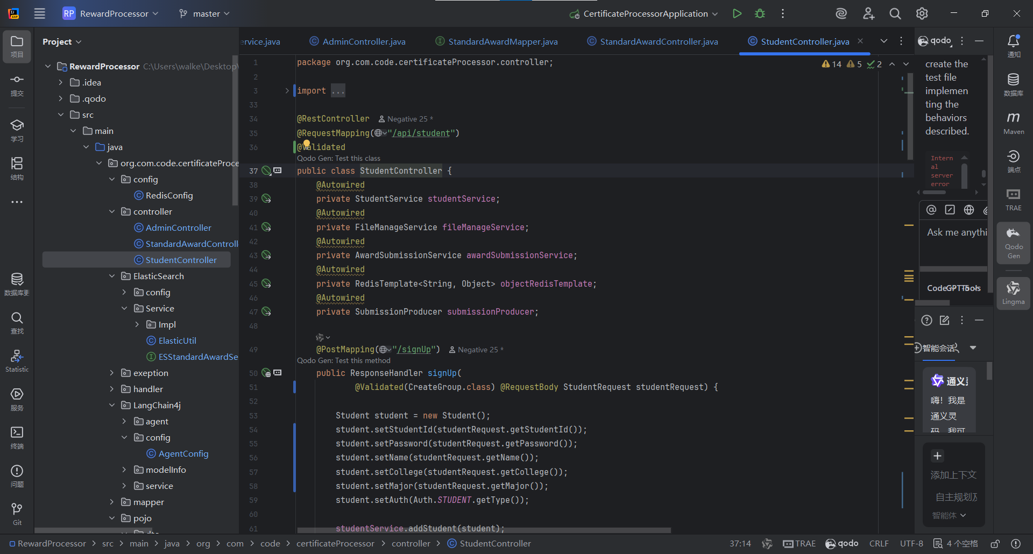Click the UTF-8 encoding widget
Image resolution: width=1033 pixels, height=554 pixels.
click(x=911, y=543)
